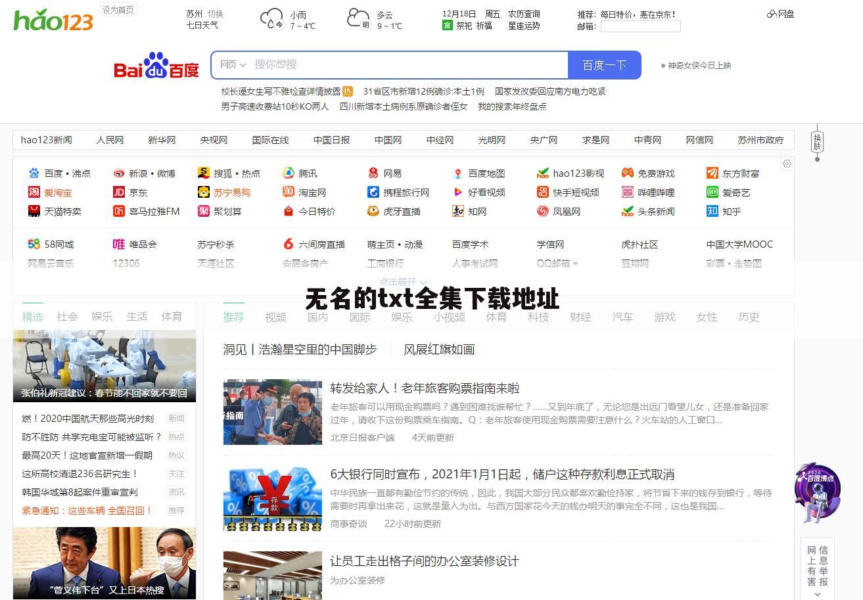This screenshot has height=600, width=863.
Task: Open the 爱淘宝 icon
Action: point(34,193)
